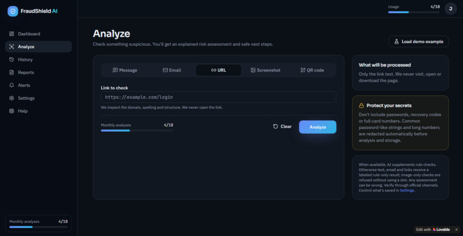Screen dimensions: 463x236
Task: Select the URL tab
Action: pos(218,70)
